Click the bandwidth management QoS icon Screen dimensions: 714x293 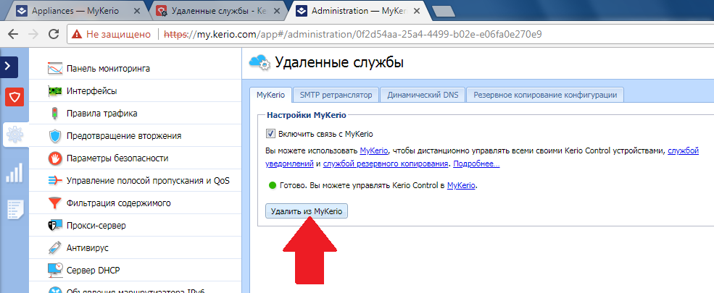[x=55, y=181]
